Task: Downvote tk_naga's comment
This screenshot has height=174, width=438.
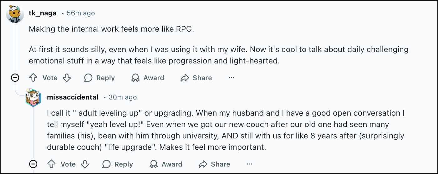Action: tap(67, 78)
